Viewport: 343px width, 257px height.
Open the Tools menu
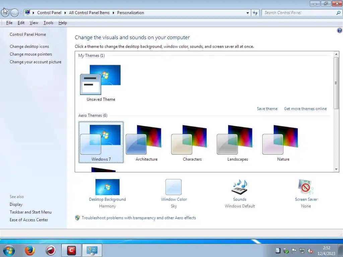(48, 23)
